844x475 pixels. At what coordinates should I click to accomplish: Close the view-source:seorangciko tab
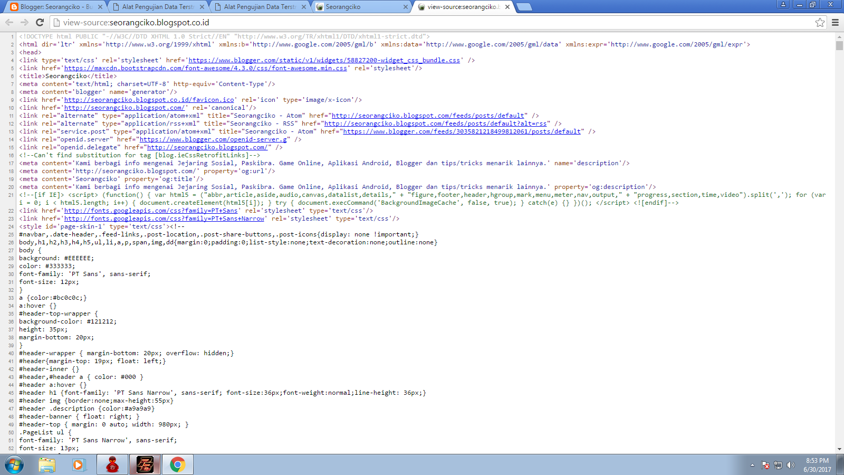(507, 7)
